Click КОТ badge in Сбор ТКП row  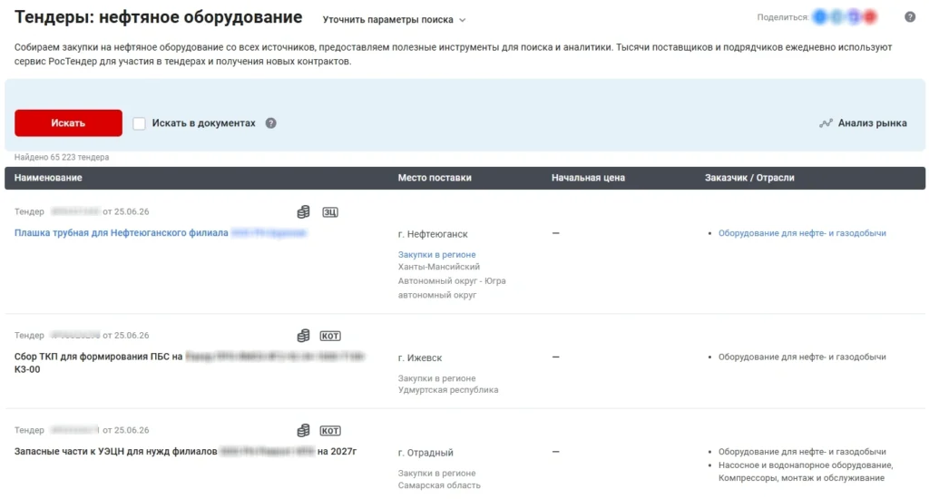point(330,336)
